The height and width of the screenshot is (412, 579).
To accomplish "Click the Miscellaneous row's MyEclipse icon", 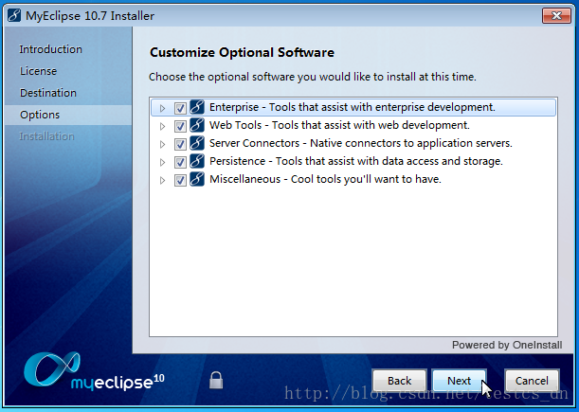I will click(x=197, y=180).
